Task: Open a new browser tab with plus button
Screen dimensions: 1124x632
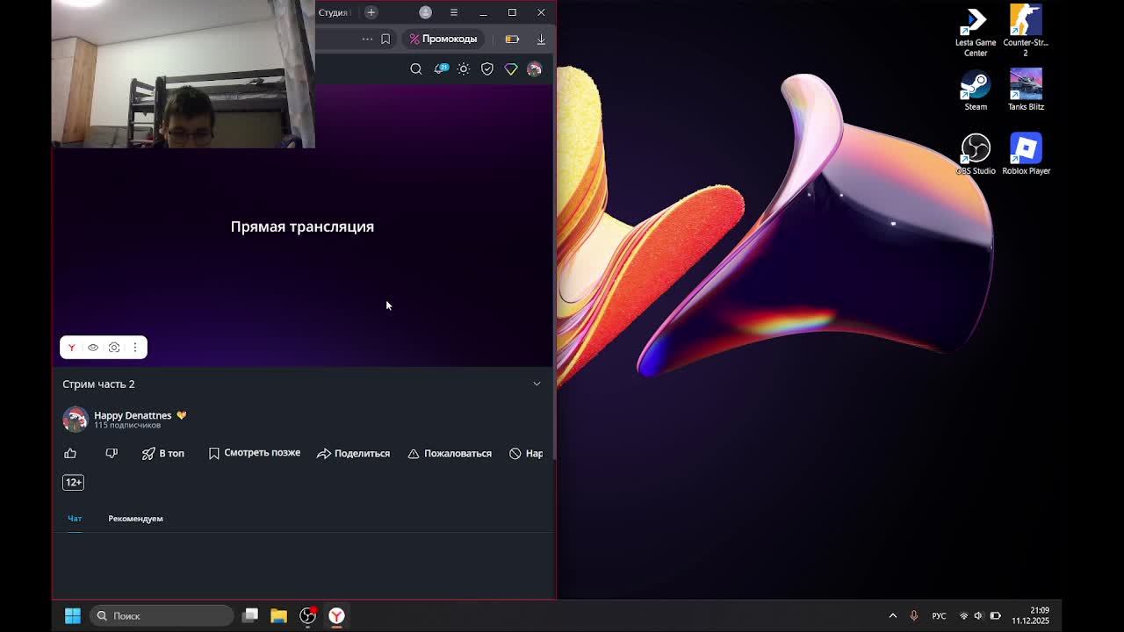Action: tap(371, 12)
